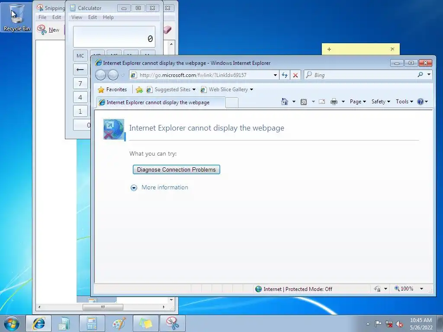The image size is (443, 332).
Task: Click the Action Center flag tray icon
Action: point(378,324)
